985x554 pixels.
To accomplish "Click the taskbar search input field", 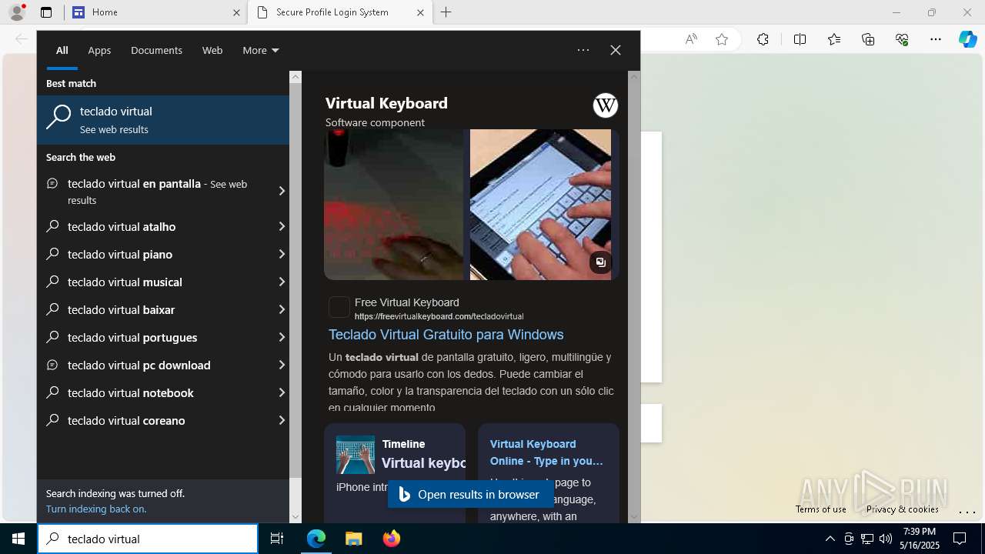I will [148, 539].
